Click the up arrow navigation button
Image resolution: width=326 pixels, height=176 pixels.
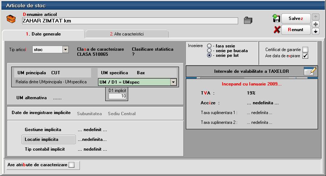tap(315, 17)
